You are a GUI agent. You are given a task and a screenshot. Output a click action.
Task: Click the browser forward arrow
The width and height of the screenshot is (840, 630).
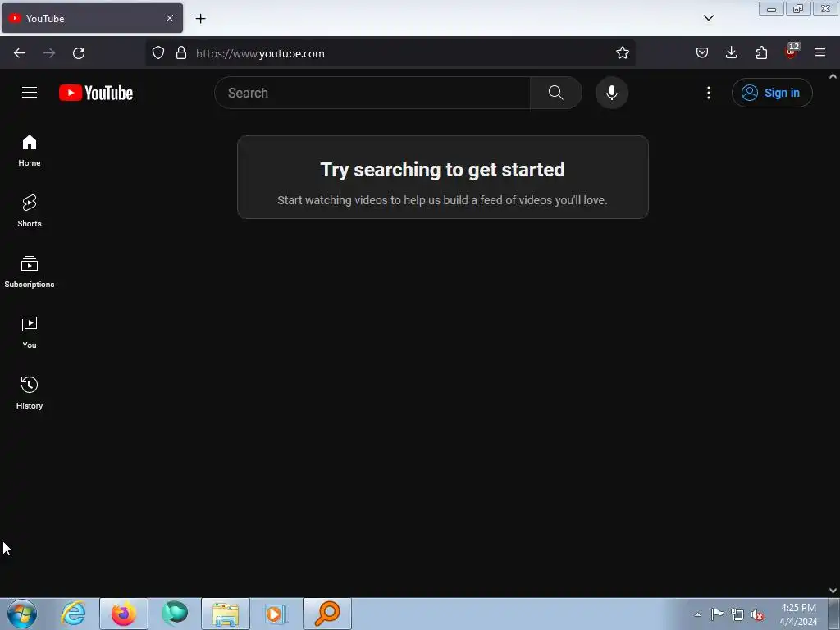tap(49, 53)
